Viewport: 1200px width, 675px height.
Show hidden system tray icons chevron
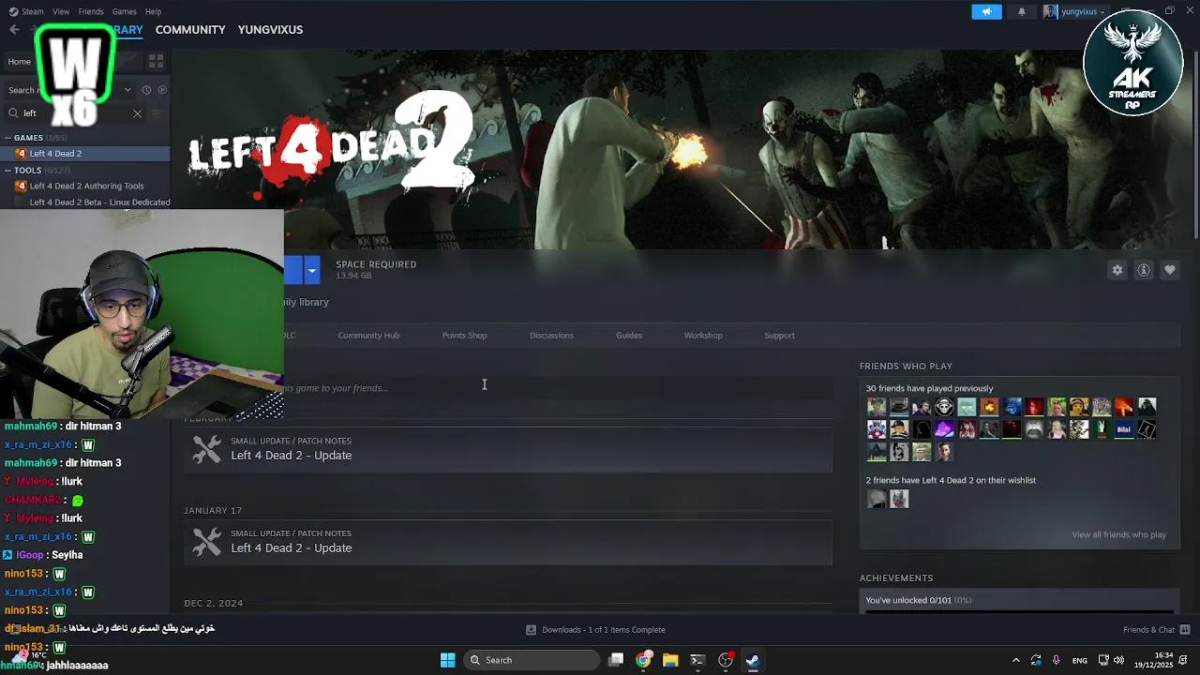[x=1015, y=660]
